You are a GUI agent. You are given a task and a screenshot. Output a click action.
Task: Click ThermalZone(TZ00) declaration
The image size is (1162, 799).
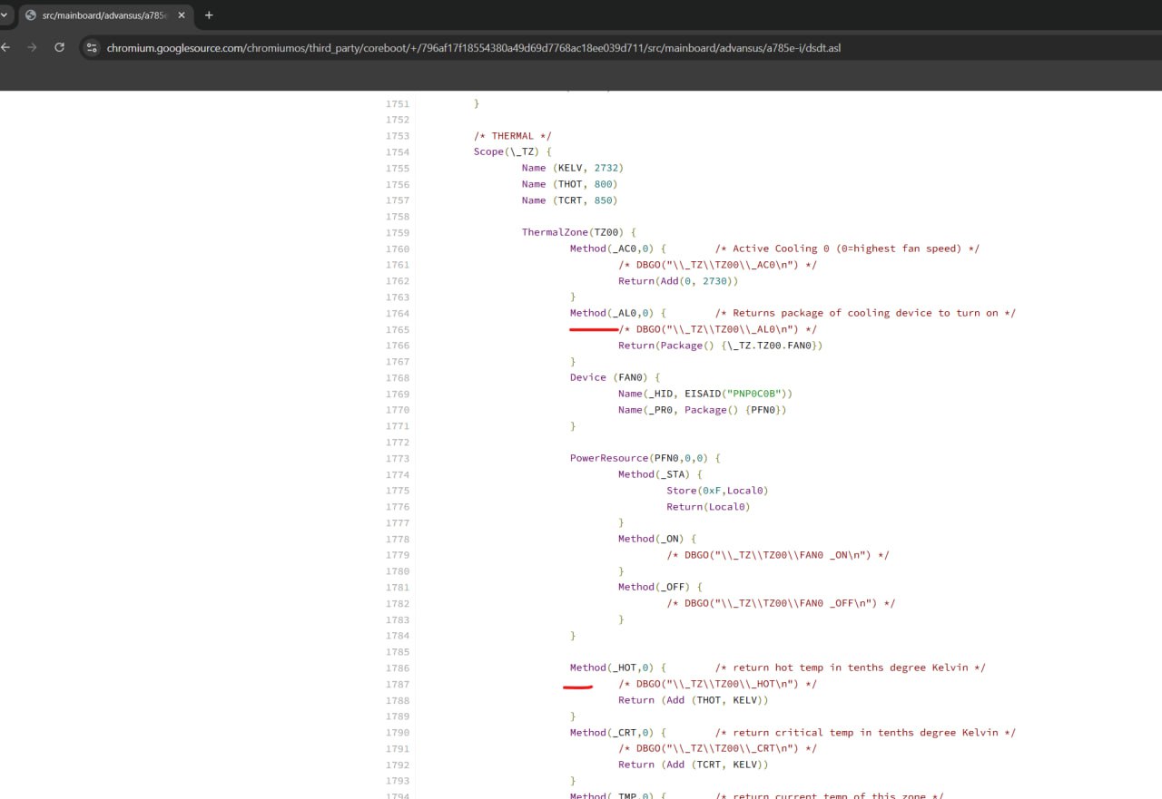point(579,232)
